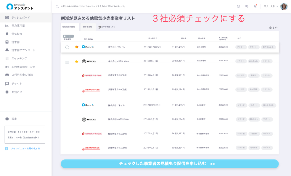Select the radio button for 株式会社パネイル
The image size is (291, 176).
point(67,47)
